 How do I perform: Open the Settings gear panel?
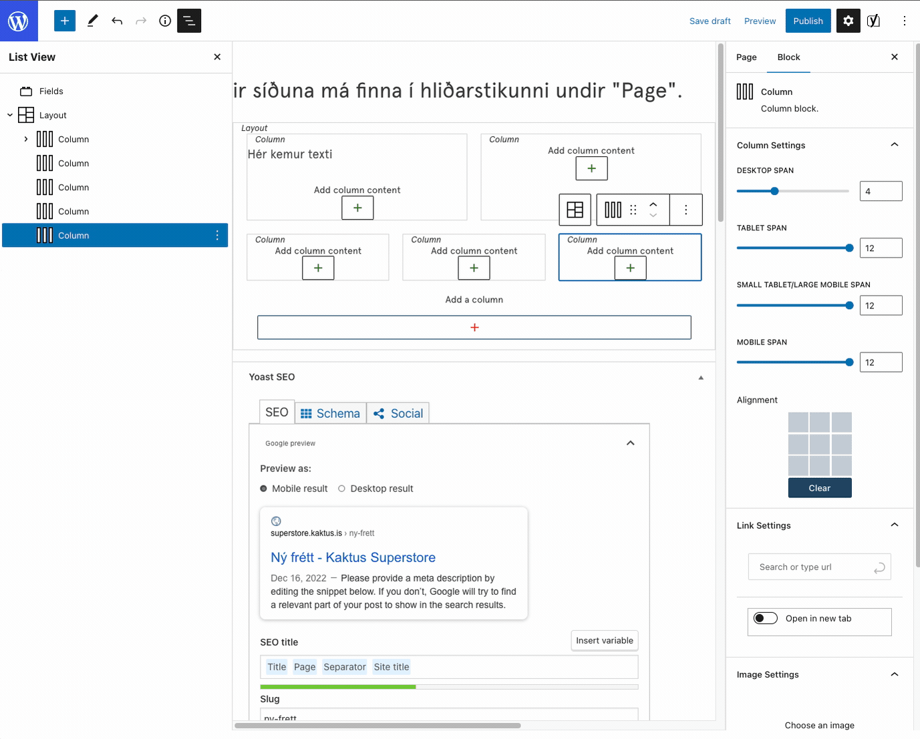(x=848, y=21)
